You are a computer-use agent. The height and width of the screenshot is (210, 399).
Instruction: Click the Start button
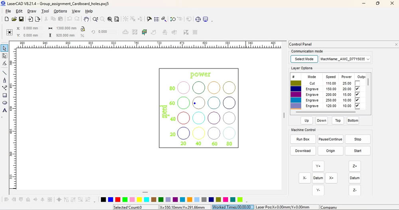tap(358, 151)
